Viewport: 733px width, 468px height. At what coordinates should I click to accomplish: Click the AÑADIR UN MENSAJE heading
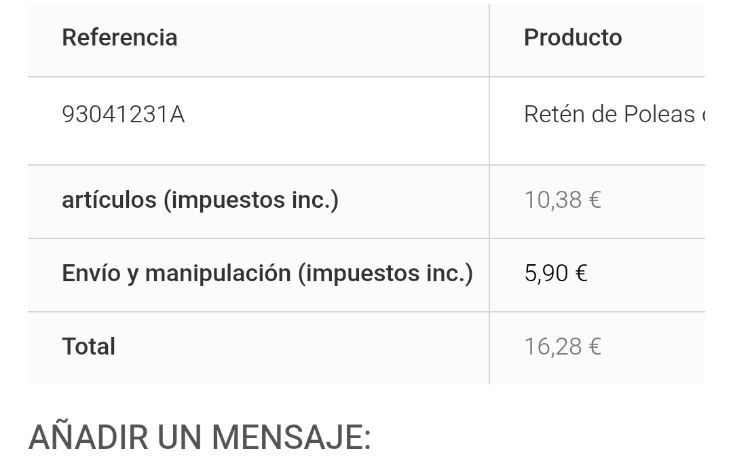pyautogui.click(x=200, y=437)
